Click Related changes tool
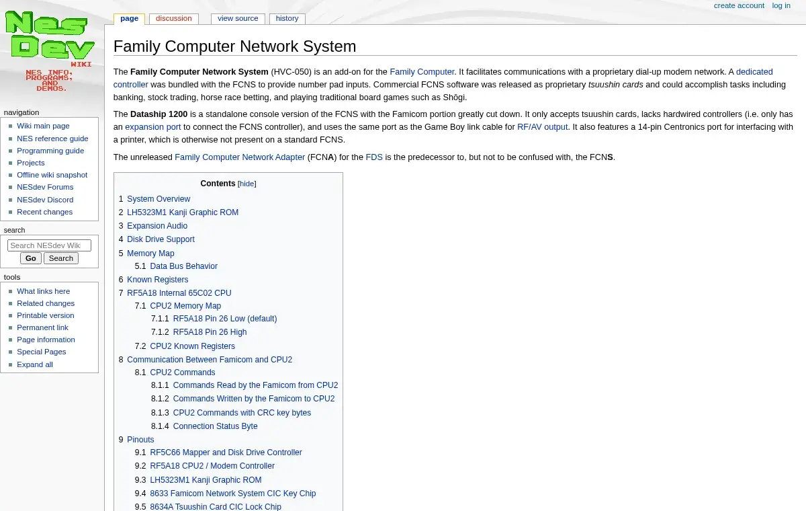The width and height of the screenshot is (806, 511). [x=46, y=303]
